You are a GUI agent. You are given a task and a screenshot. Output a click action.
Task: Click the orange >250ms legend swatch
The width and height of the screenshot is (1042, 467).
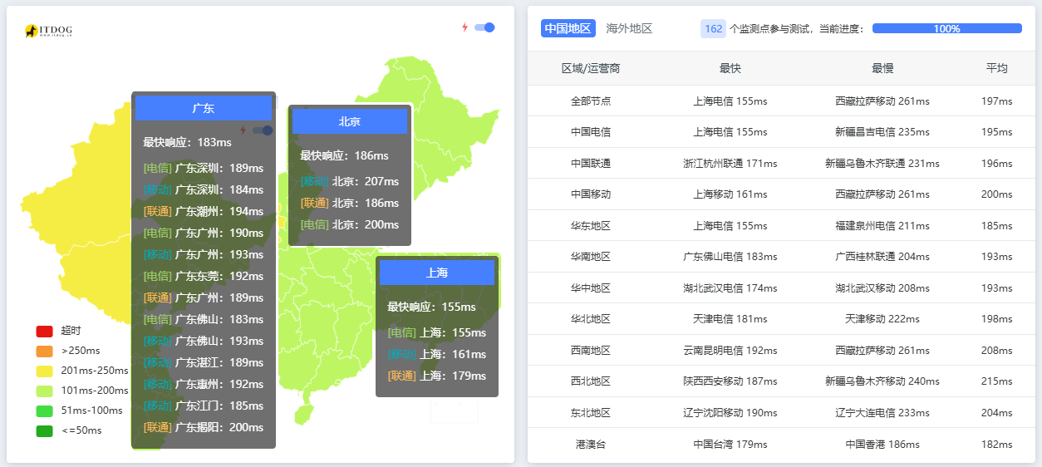click(x=44, y=351)
